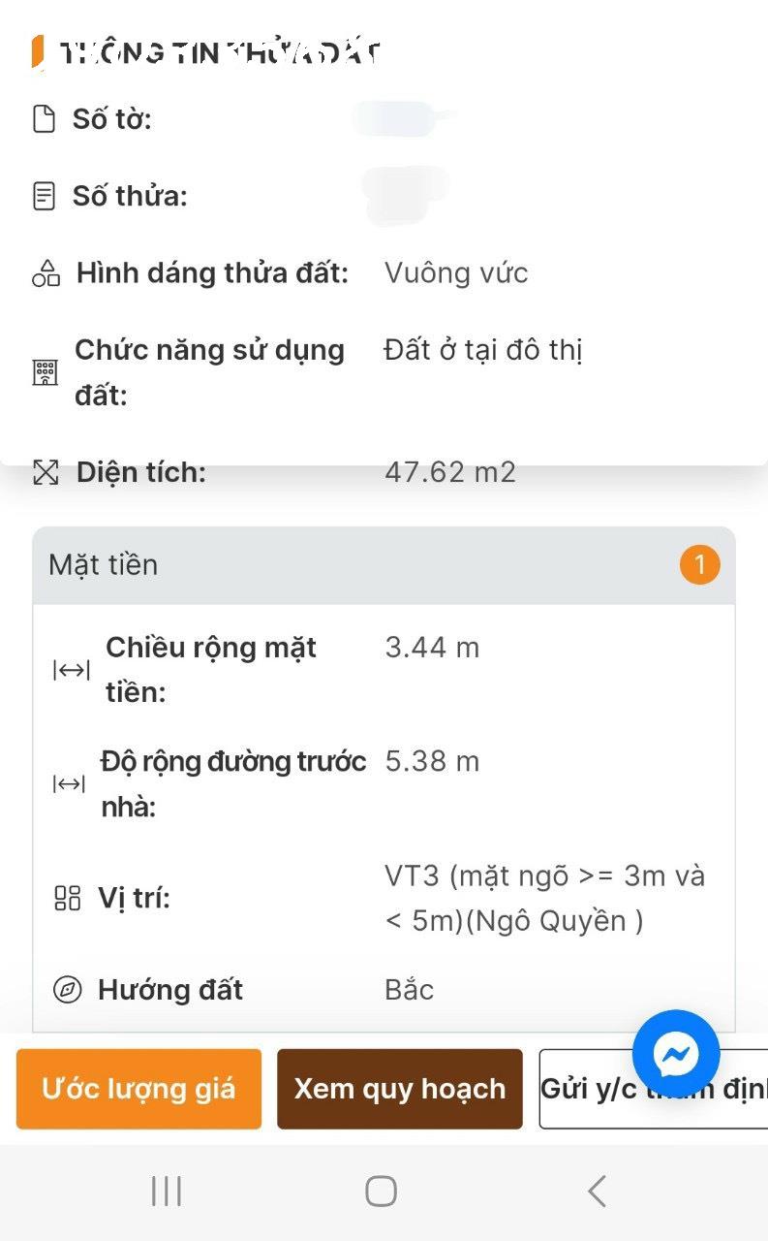Tap the area icon beside Diện tích
768x1241 pixels.
[x=46, y=473]
